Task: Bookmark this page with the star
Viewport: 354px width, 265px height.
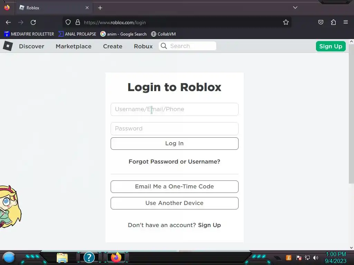Action: 286,22
